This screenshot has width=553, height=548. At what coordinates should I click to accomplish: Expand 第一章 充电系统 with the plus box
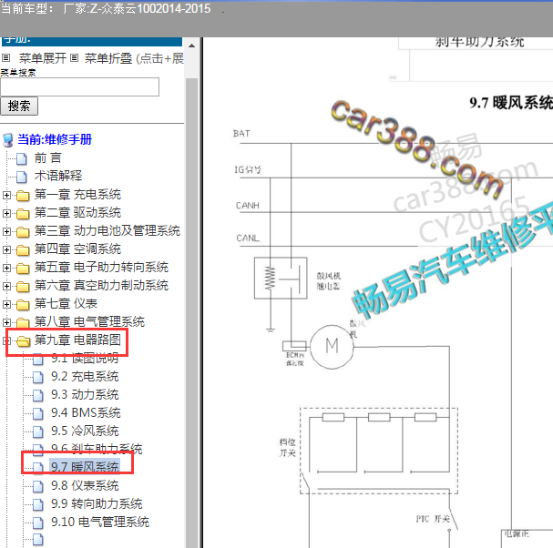6,195
